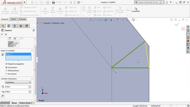Open SolidWorks Resources home in task pane
190x107 pixels.
click(188, 27)
